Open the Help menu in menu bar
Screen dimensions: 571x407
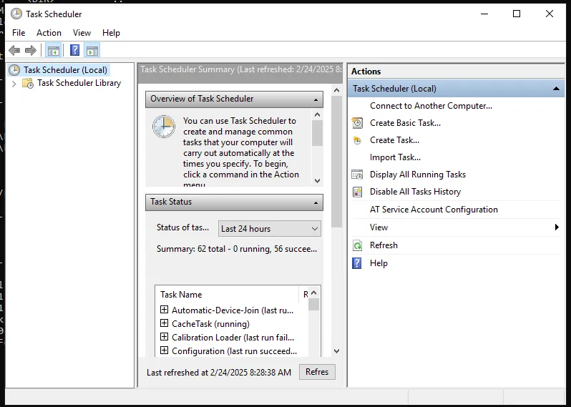(x=111, y=33)
